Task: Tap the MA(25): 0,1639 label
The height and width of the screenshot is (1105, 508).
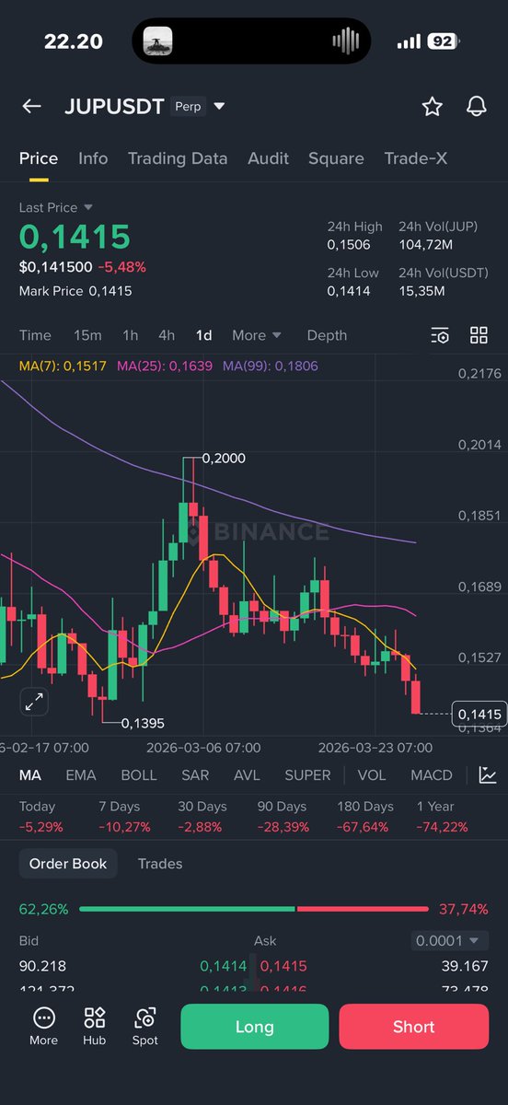Action: (x=164, y=366)
